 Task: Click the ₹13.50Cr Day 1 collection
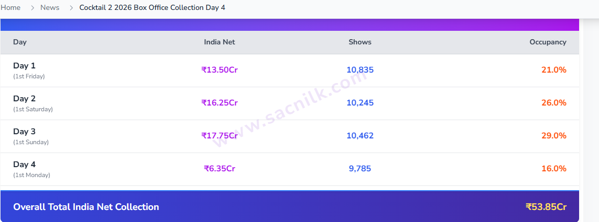coord(220,70)
